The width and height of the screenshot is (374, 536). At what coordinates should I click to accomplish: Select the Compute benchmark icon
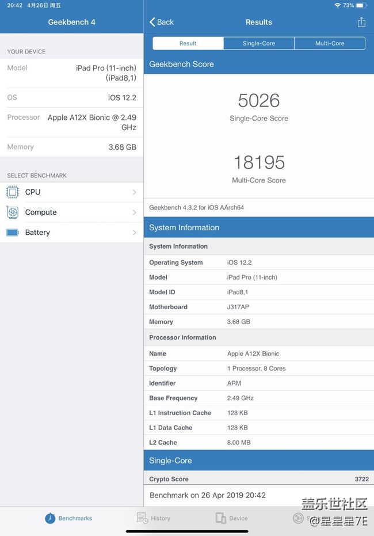(x=13, y=212)
